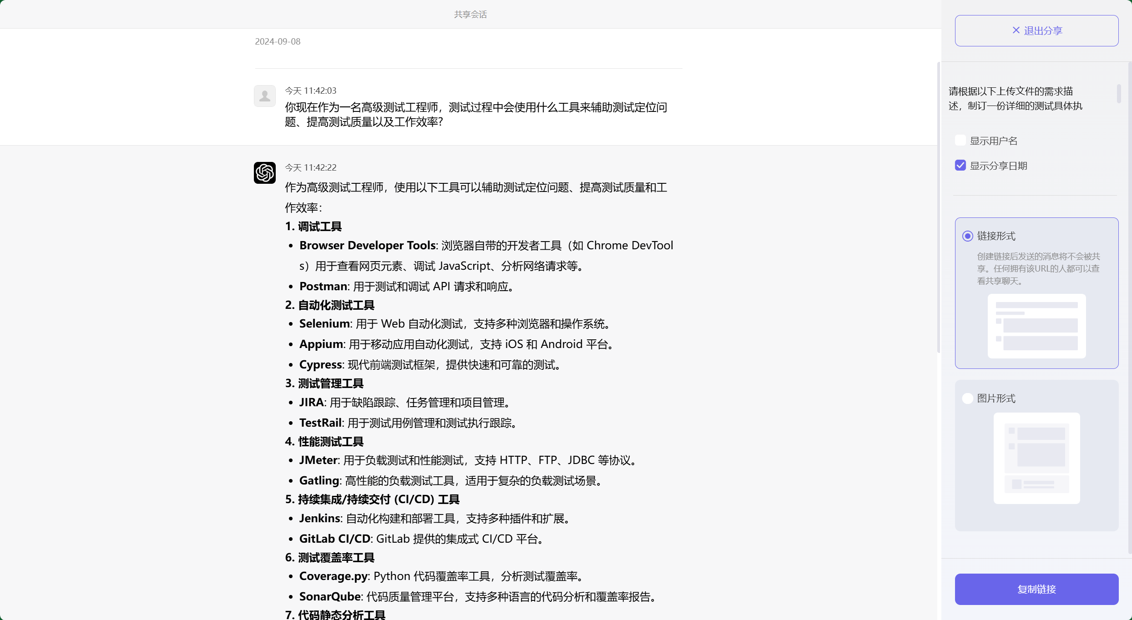The height and width of the screenshot is (620, 1132).
Task: Click the image format preview thumbnail
Action: (1036, 458)
